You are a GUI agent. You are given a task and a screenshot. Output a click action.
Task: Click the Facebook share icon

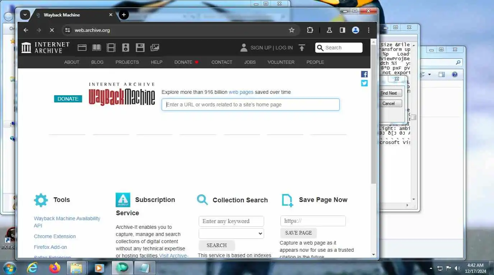pyautogui.click(x=364, y=74)
